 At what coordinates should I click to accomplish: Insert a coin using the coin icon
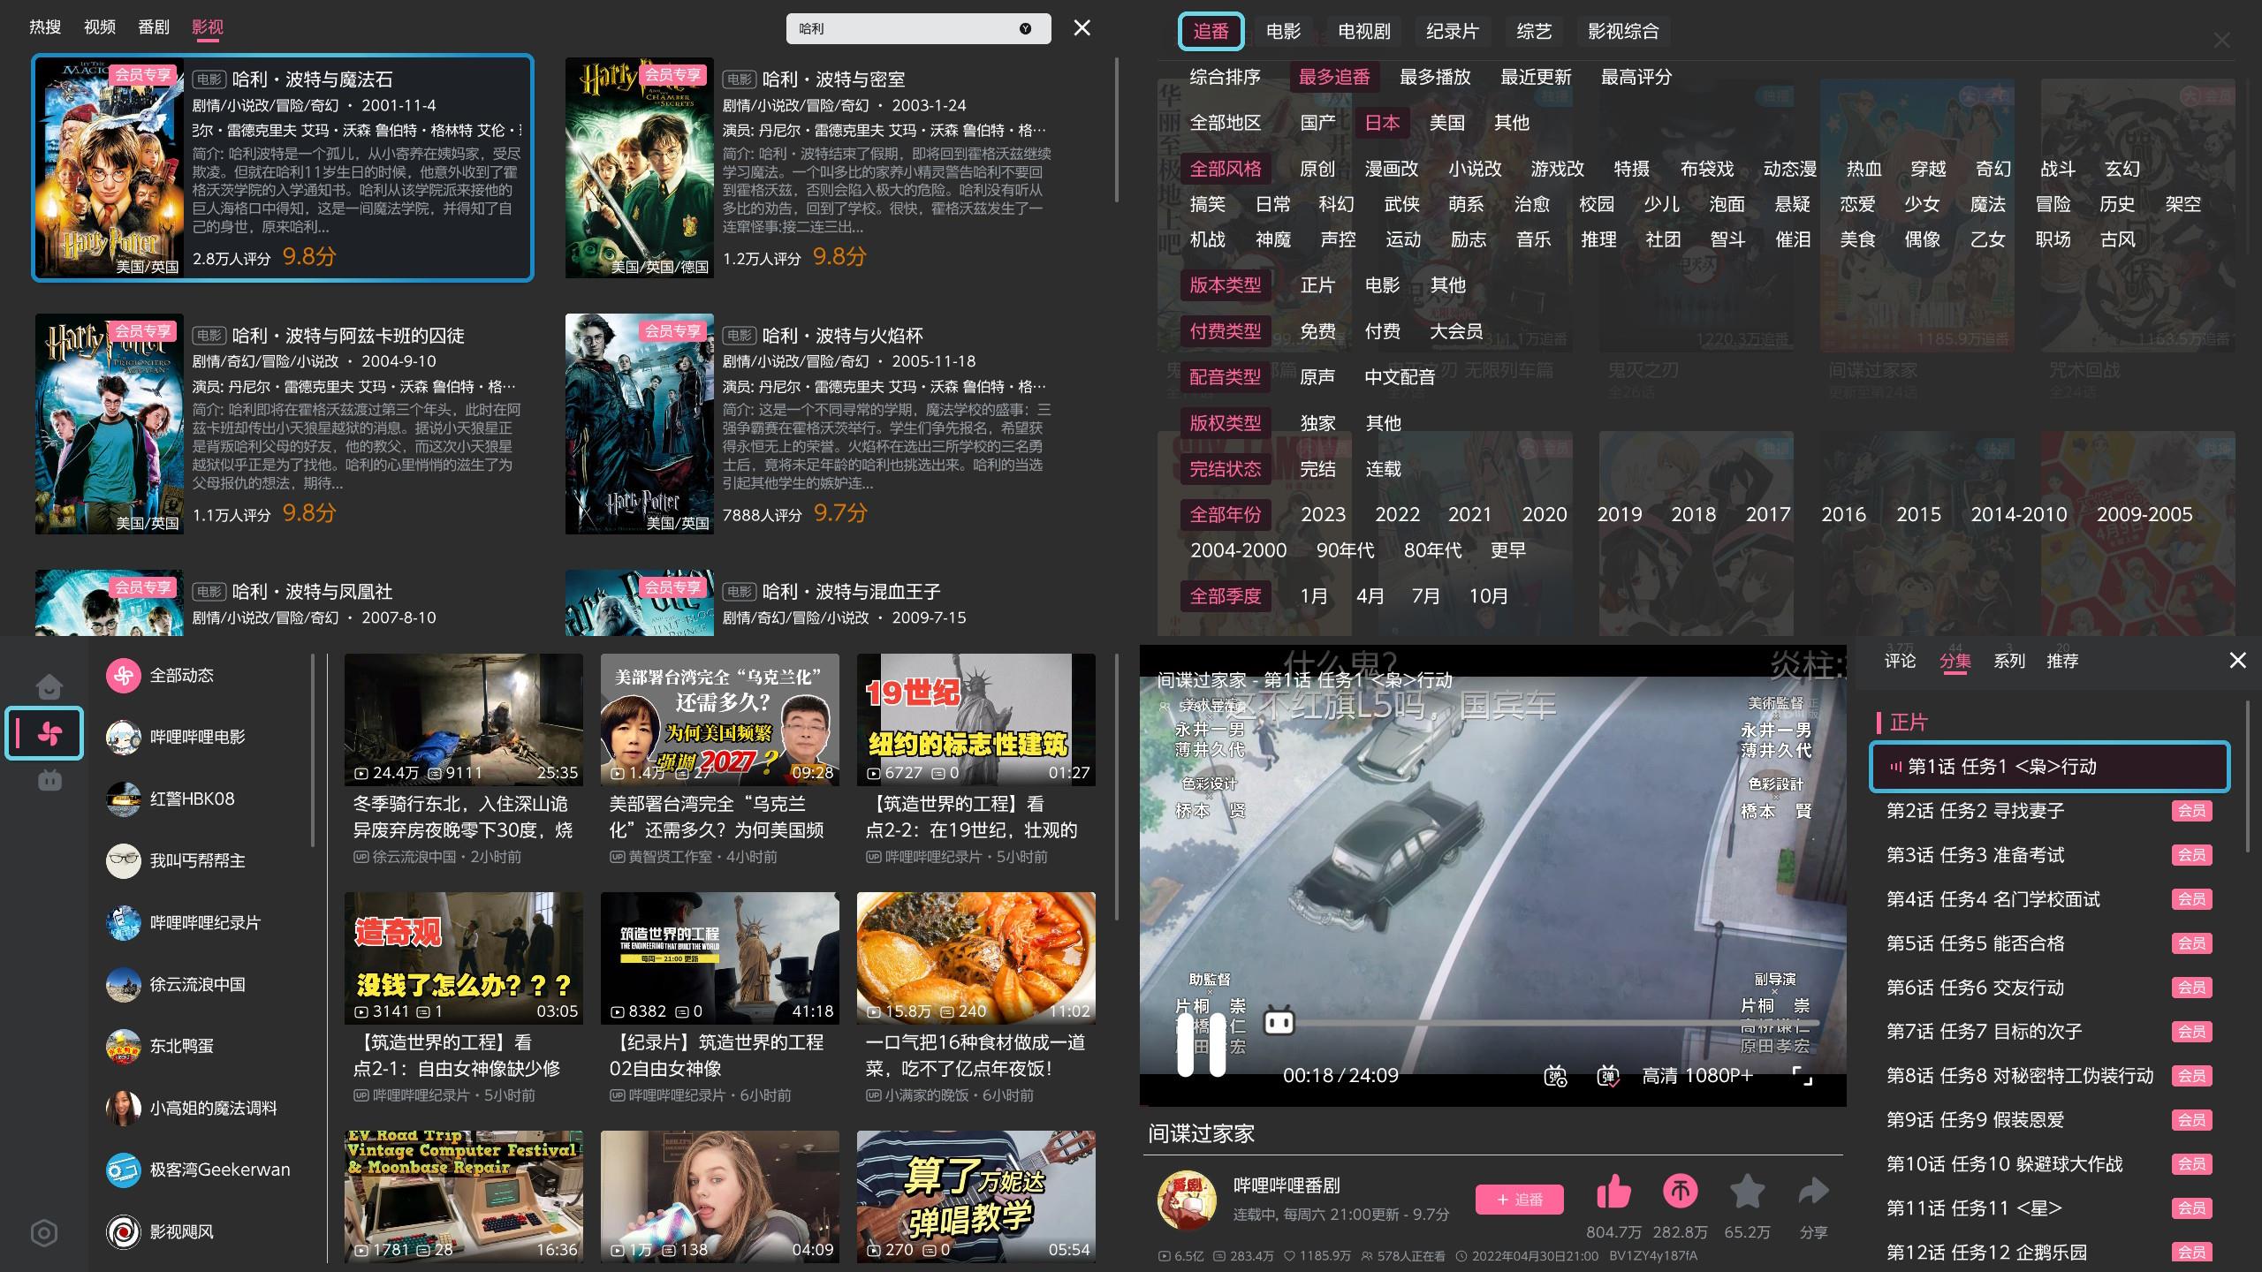pos(1681,1192)
